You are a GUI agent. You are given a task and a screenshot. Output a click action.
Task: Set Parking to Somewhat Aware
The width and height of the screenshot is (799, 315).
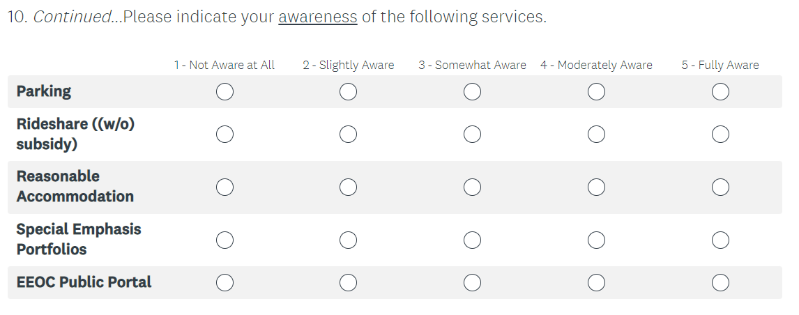pos(472,92)
